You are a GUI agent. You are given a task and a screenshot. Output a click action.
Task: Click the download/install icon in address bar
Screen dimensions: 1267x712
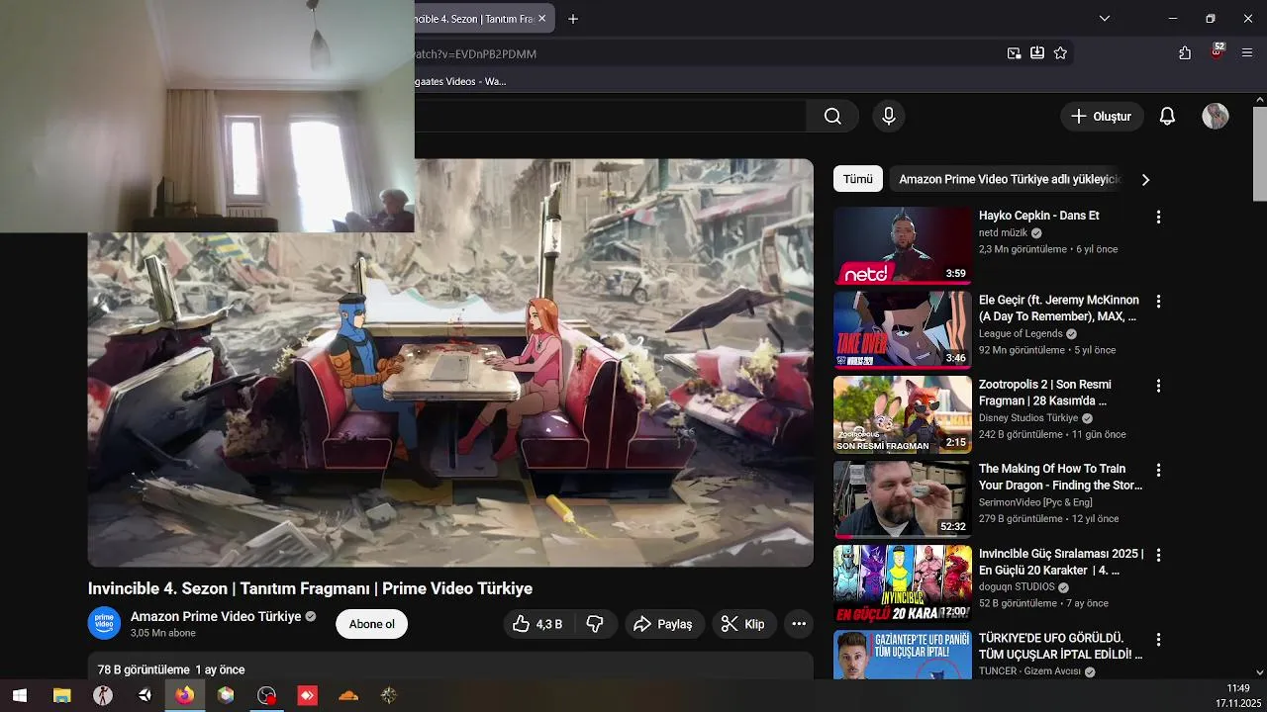(x=1037, y=53)
